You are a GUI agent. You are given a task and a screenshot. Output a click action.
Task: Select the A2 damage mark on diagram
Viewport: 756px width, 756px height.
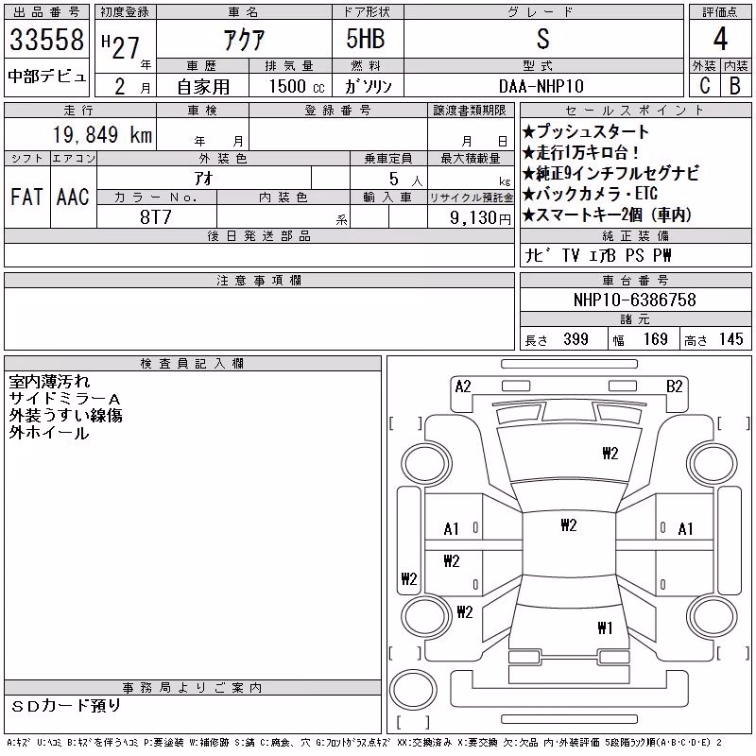coord(463,387)
